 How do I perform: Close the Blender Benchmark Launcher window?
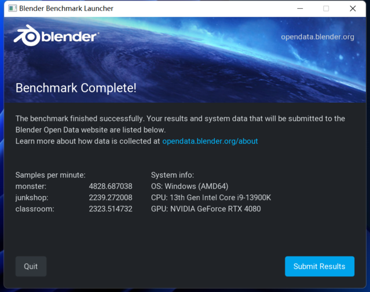point(353,9)
